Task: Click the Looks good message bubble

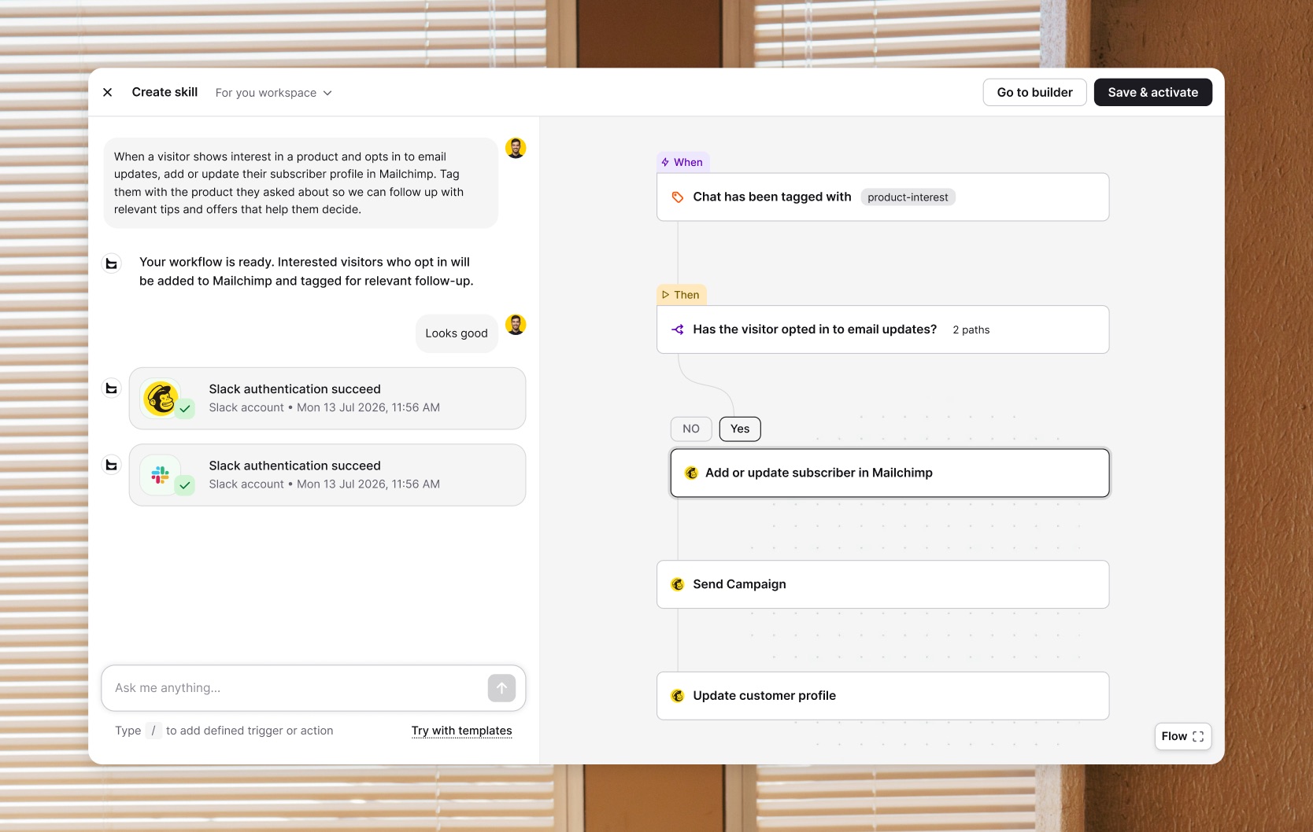Action: (x=457, y=333)
